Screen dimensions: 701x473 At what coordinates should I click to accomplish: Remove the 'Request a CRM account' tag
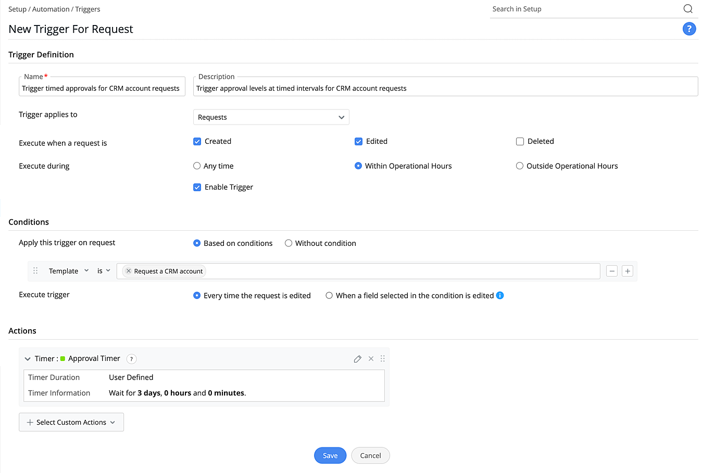click(129, 271)
